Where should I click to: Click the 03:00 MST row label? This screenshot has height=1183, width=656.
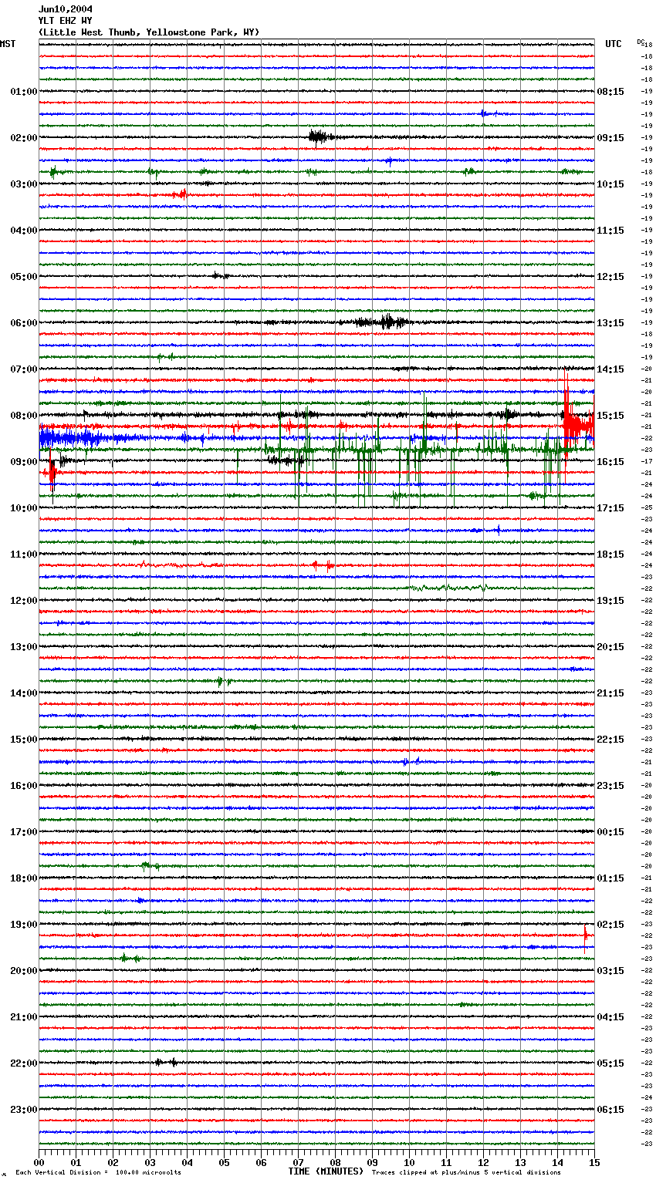24,184
